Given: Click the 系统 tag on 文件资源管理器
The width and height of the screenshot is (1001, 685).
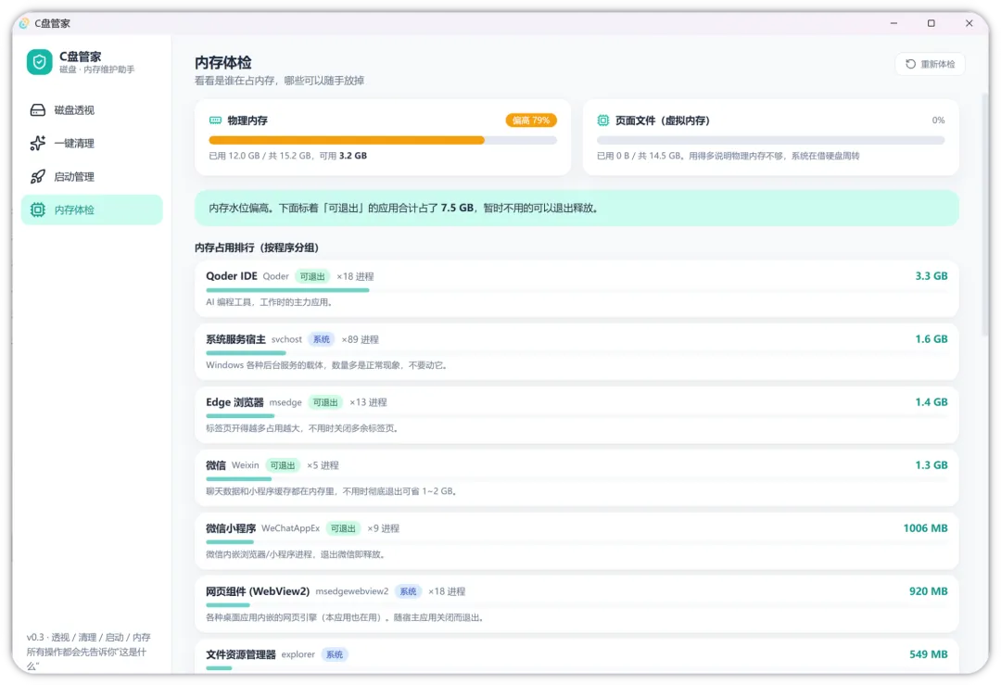Looking at the screenshot, I should coord(334,654).
